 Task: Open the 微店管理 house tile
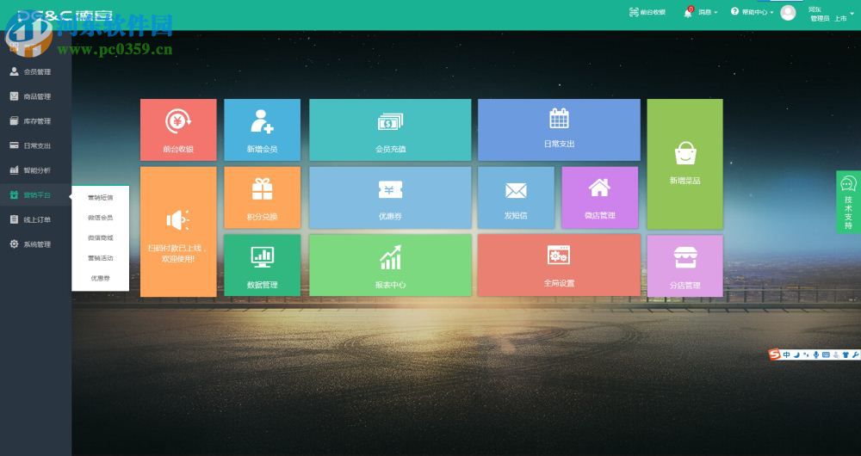coord(599,198)
